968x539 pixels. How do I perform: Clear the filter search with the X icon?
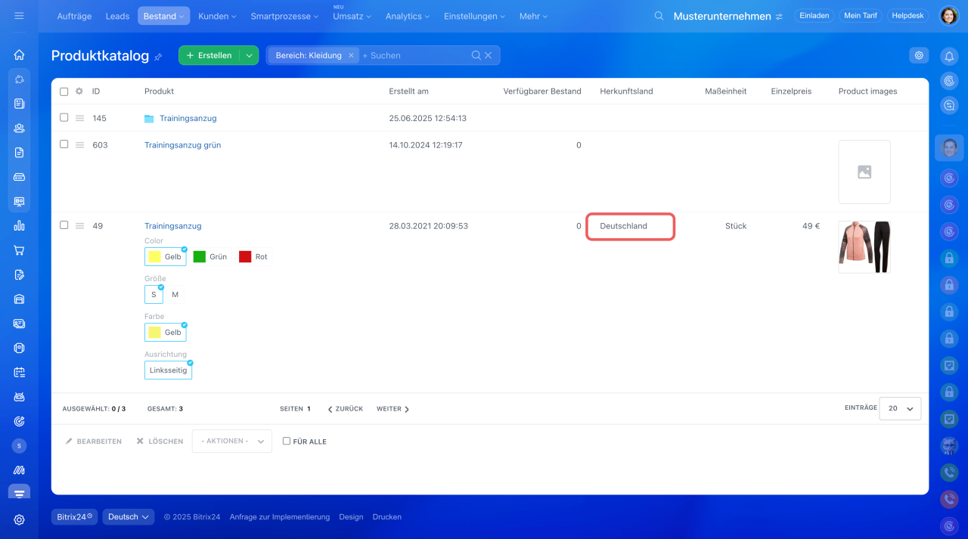(489, 55)
